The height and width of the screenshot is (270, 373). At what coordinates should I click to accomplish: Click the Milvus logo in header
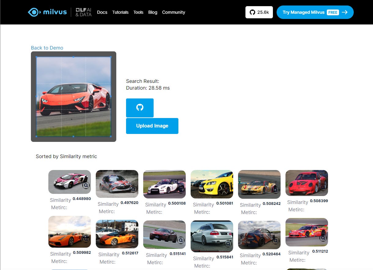pos(47,12)
